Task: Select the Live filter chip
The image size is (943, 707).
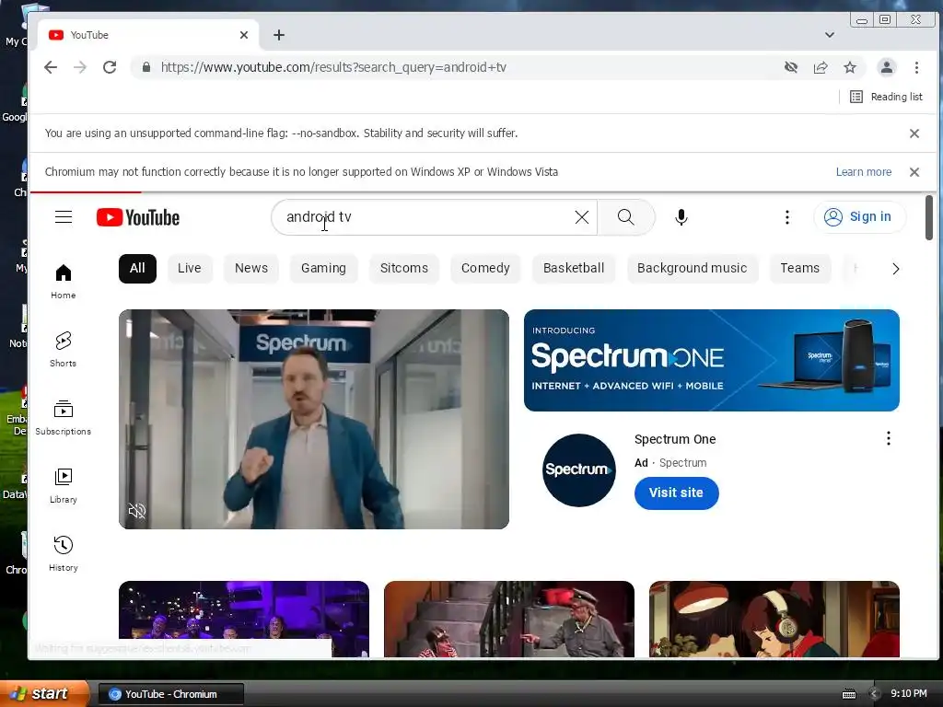Action: coord(190,268)
